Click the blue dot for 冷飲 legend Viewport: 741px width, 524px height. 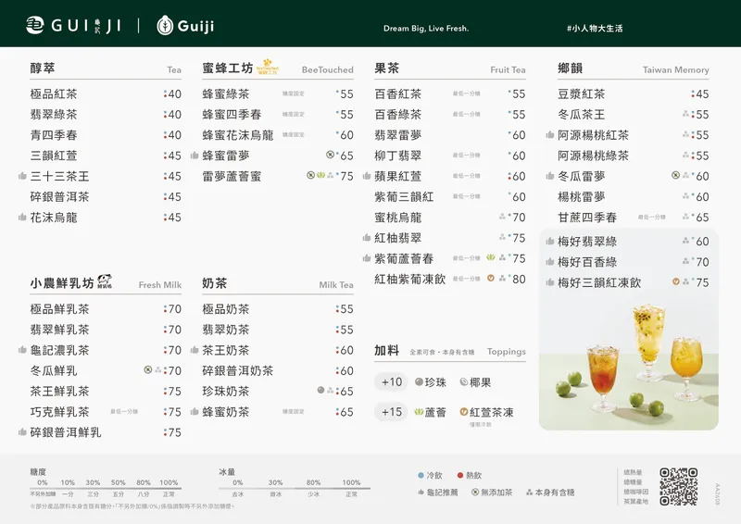point(421,475)
